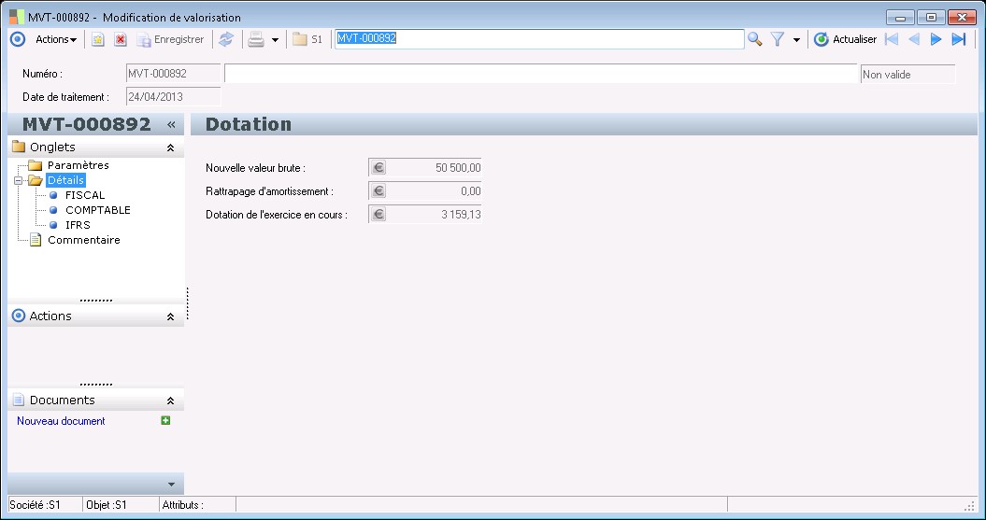Viewport: 986px width, 520px height.
Task: Click the Actions section blue circle icon
Action: 19,316
